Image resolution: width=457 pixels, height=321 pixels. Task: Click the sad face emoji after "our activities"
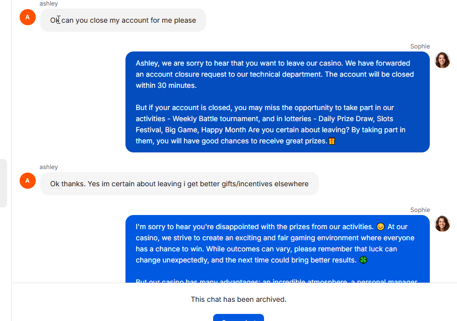tap(380, 227)
